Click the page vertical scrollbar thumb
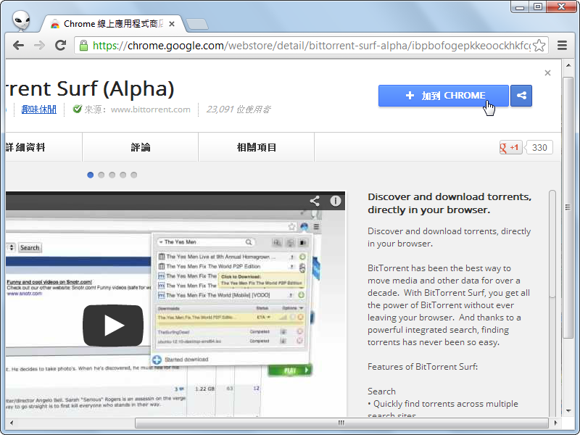Screen dimensions: 580x435 [x=568, y=207]
